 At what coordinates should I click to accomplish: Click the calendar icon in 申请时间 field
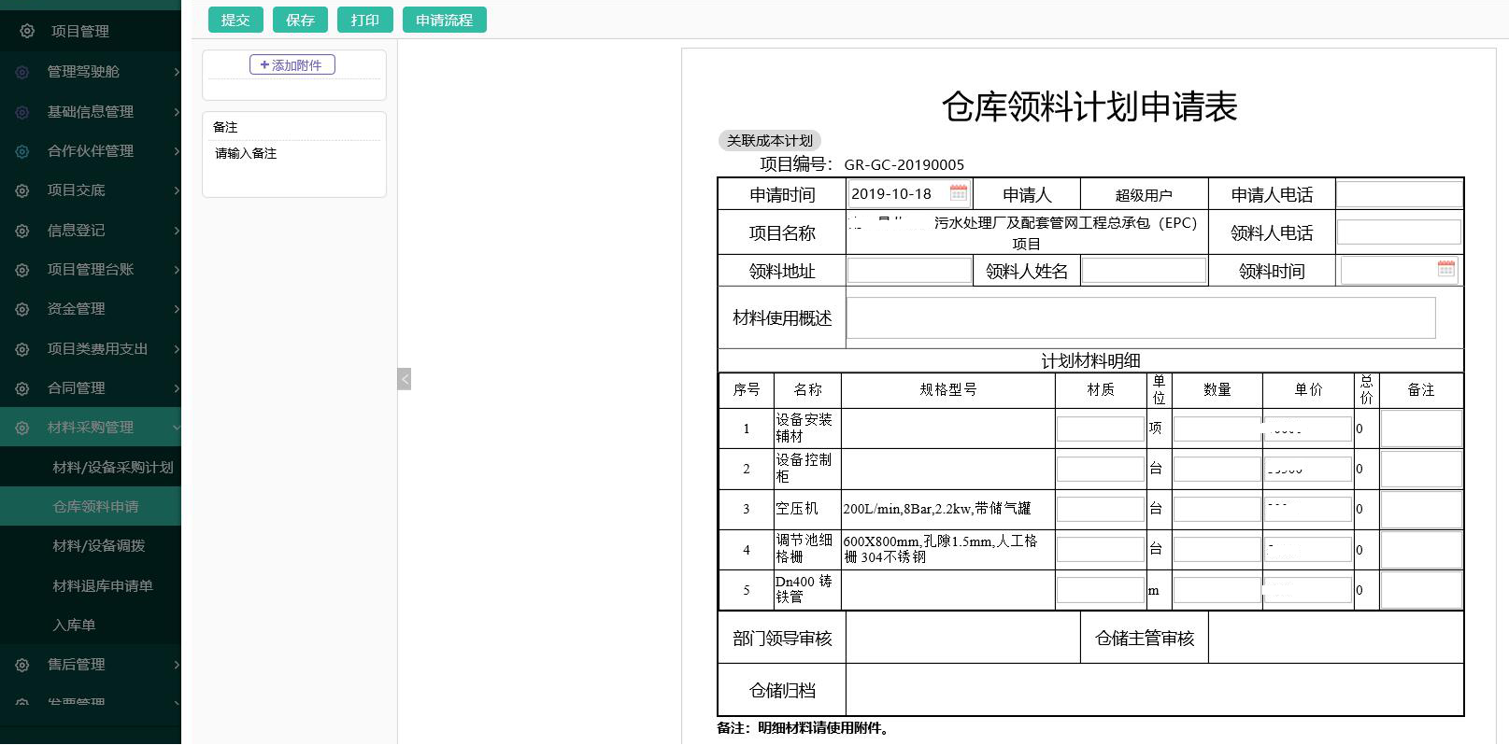(958, 193)
